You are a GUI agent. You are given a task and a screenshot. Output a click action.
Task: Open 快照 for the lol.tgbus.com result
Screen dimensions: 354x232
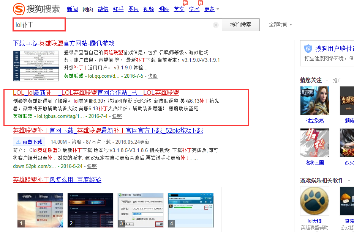coord(117,116)
